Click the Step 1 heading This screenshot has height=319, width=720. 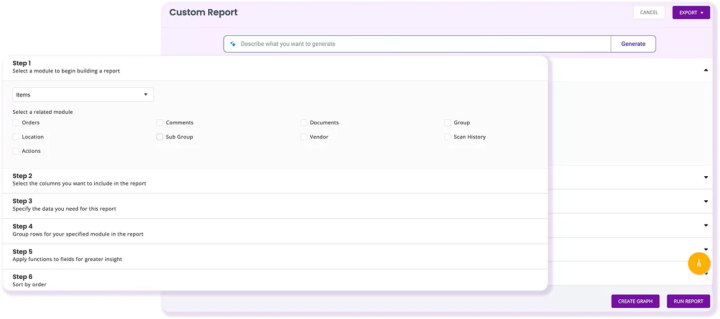[22, 63]
